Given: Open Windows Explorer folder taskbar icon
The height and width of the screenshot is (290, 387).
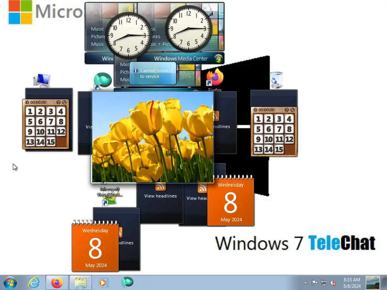Looking at the screenshot, I should click(x=80, y=282).
